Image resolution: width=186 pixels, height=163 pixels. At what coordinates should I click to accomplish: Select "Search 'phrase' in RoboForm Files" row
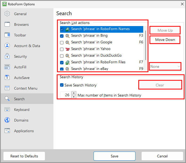coord(102,62)
